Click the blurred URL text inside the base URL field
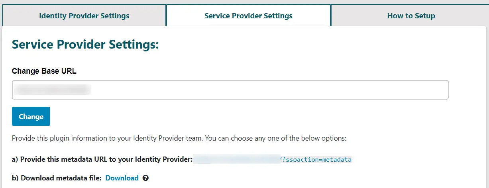Image resolution: width=489 pixels, height=188 pixels. tap(53, 90)
